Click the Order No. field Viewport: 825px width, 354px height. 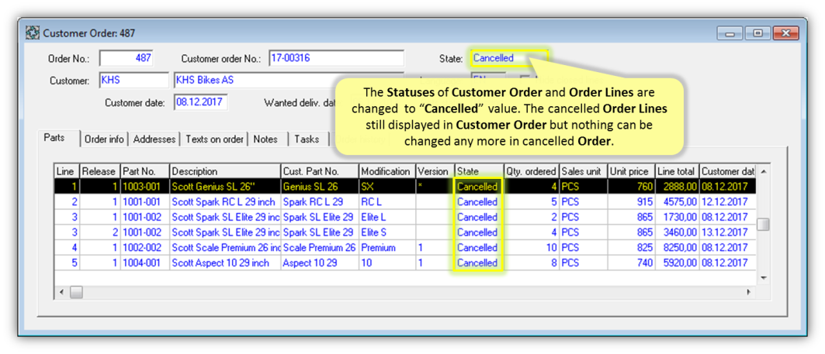[x=127, y=59]
